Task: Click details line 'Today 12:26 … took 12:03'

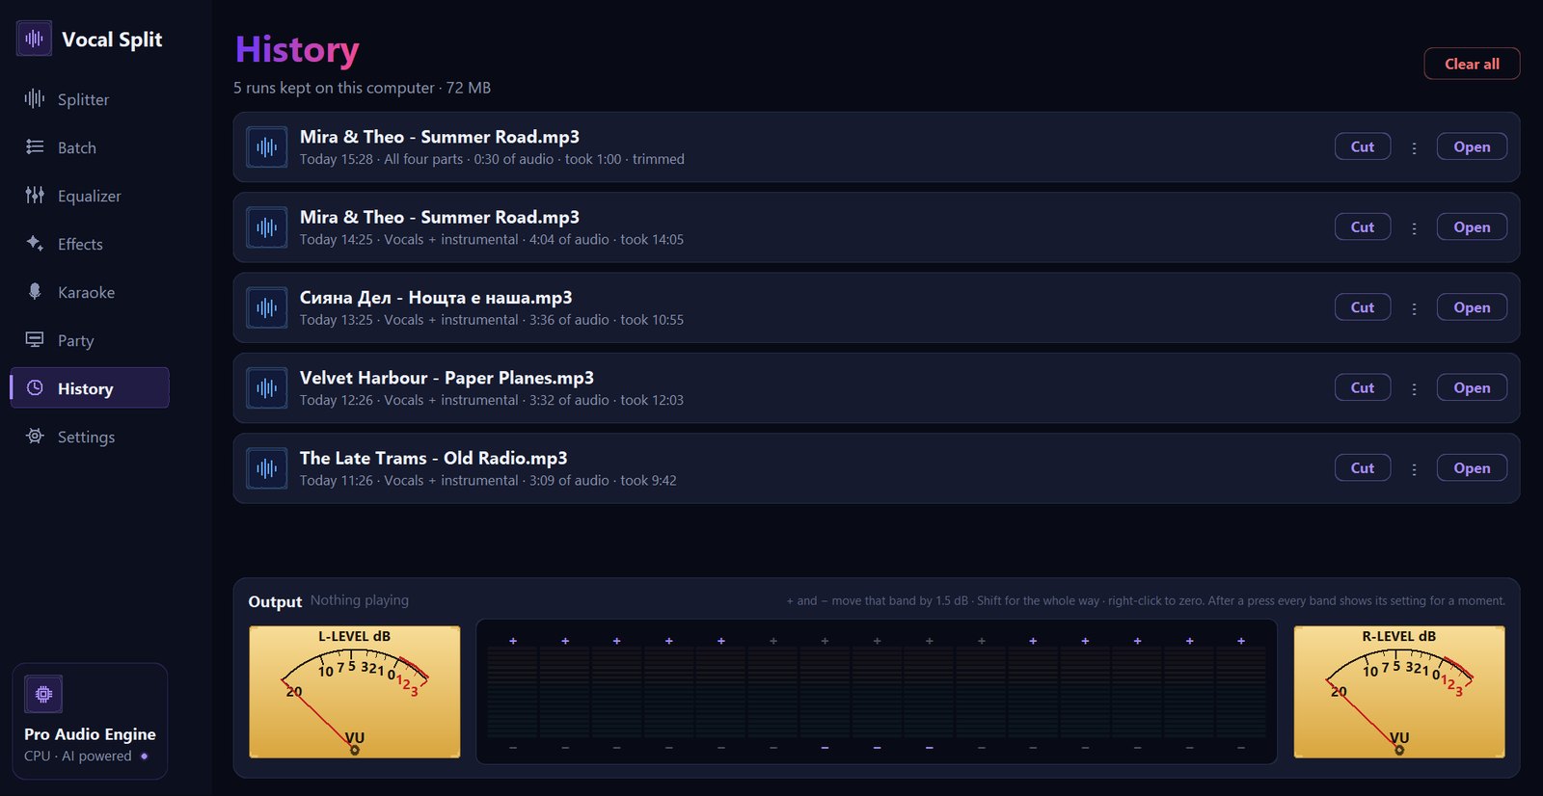Action: pyautogui.click(x=491, y=400)
